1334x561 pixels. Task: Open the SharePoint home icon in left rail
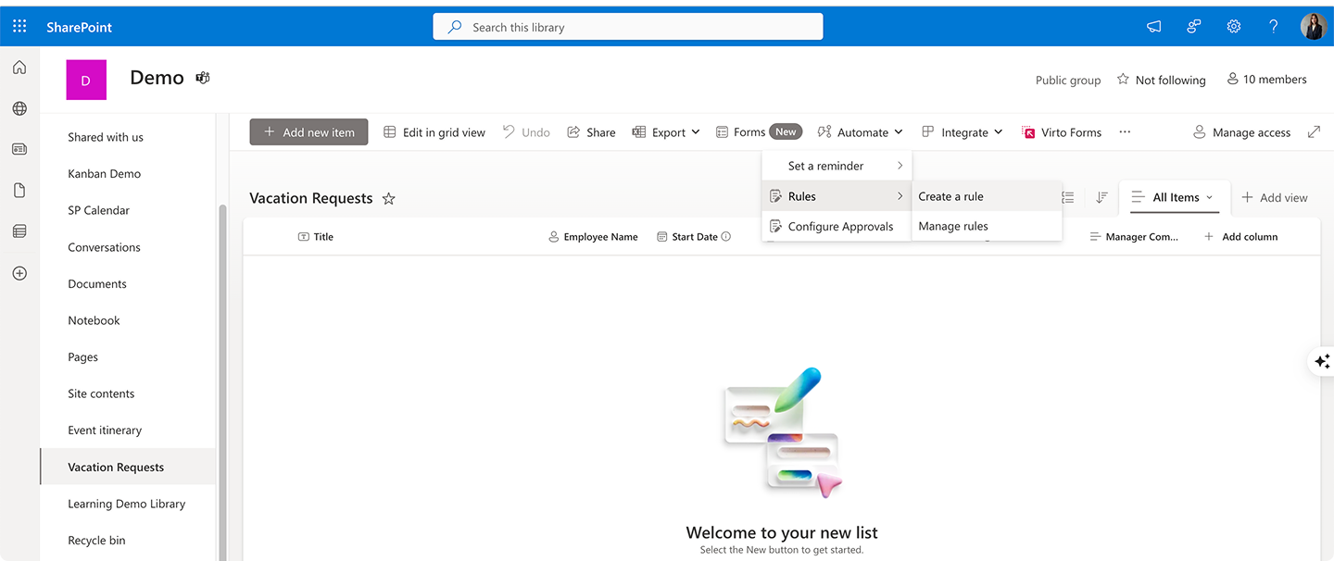coord(19,67)
